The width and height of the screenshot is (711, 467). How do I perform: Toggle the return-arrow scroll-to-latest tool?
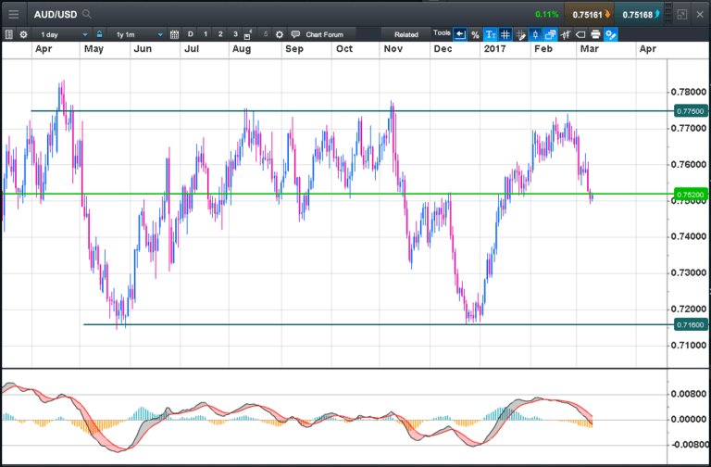(x=460, y=34)
